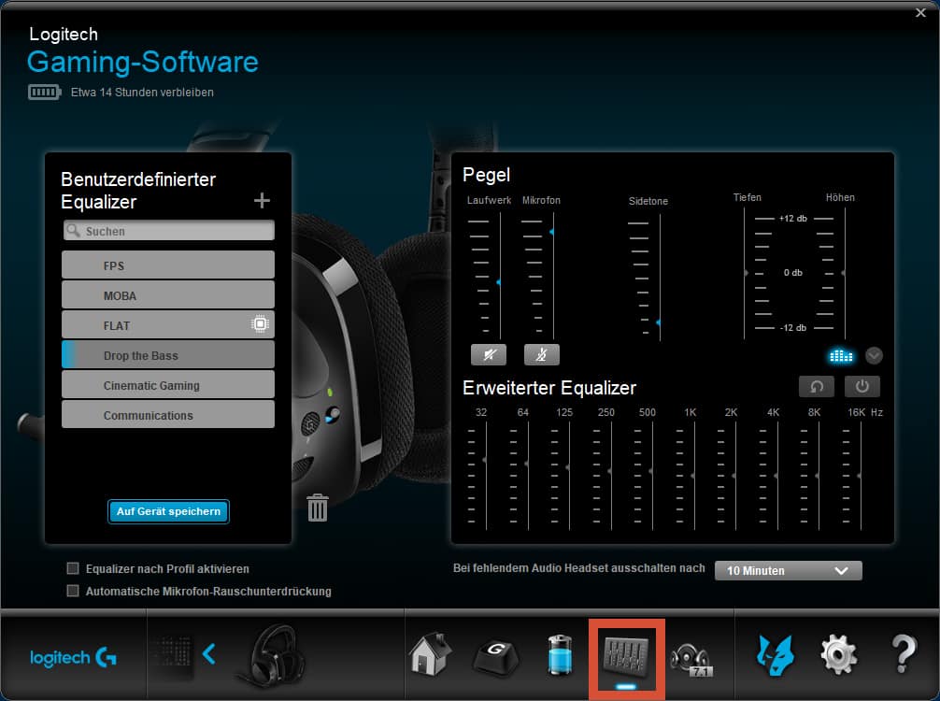Screen dimensions: 940x701
Task: Open the settings gear icon
Action: pos(838,655)
